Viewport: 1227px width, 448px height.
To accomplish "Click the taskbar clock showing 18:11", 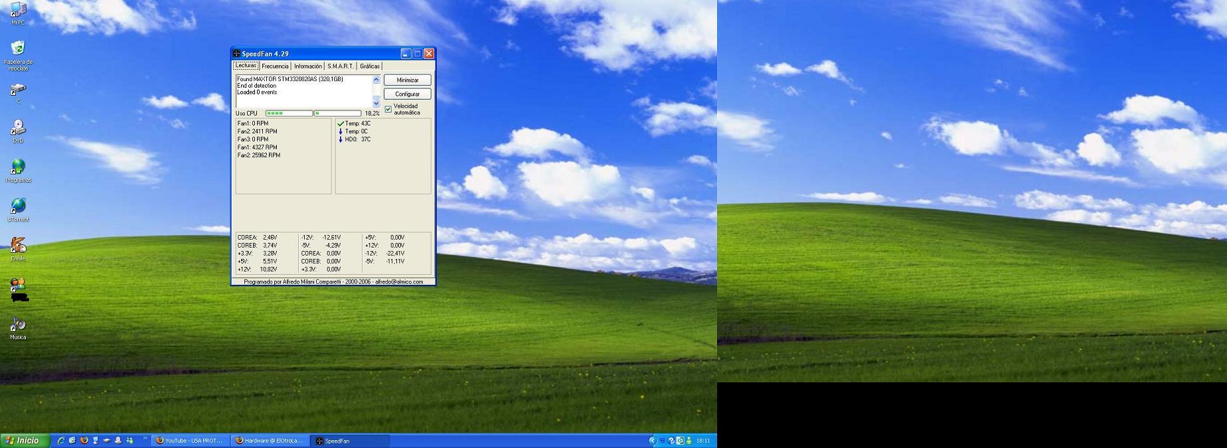I will (703, 441).
